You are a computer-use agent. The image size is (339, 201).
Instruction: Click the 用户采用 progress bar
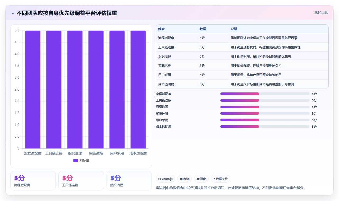pos(265,120)
